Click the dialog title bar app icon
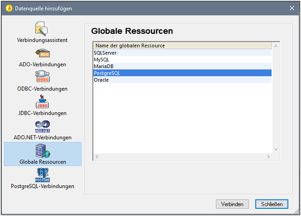 pyautogui.click(x=8, y=8)
